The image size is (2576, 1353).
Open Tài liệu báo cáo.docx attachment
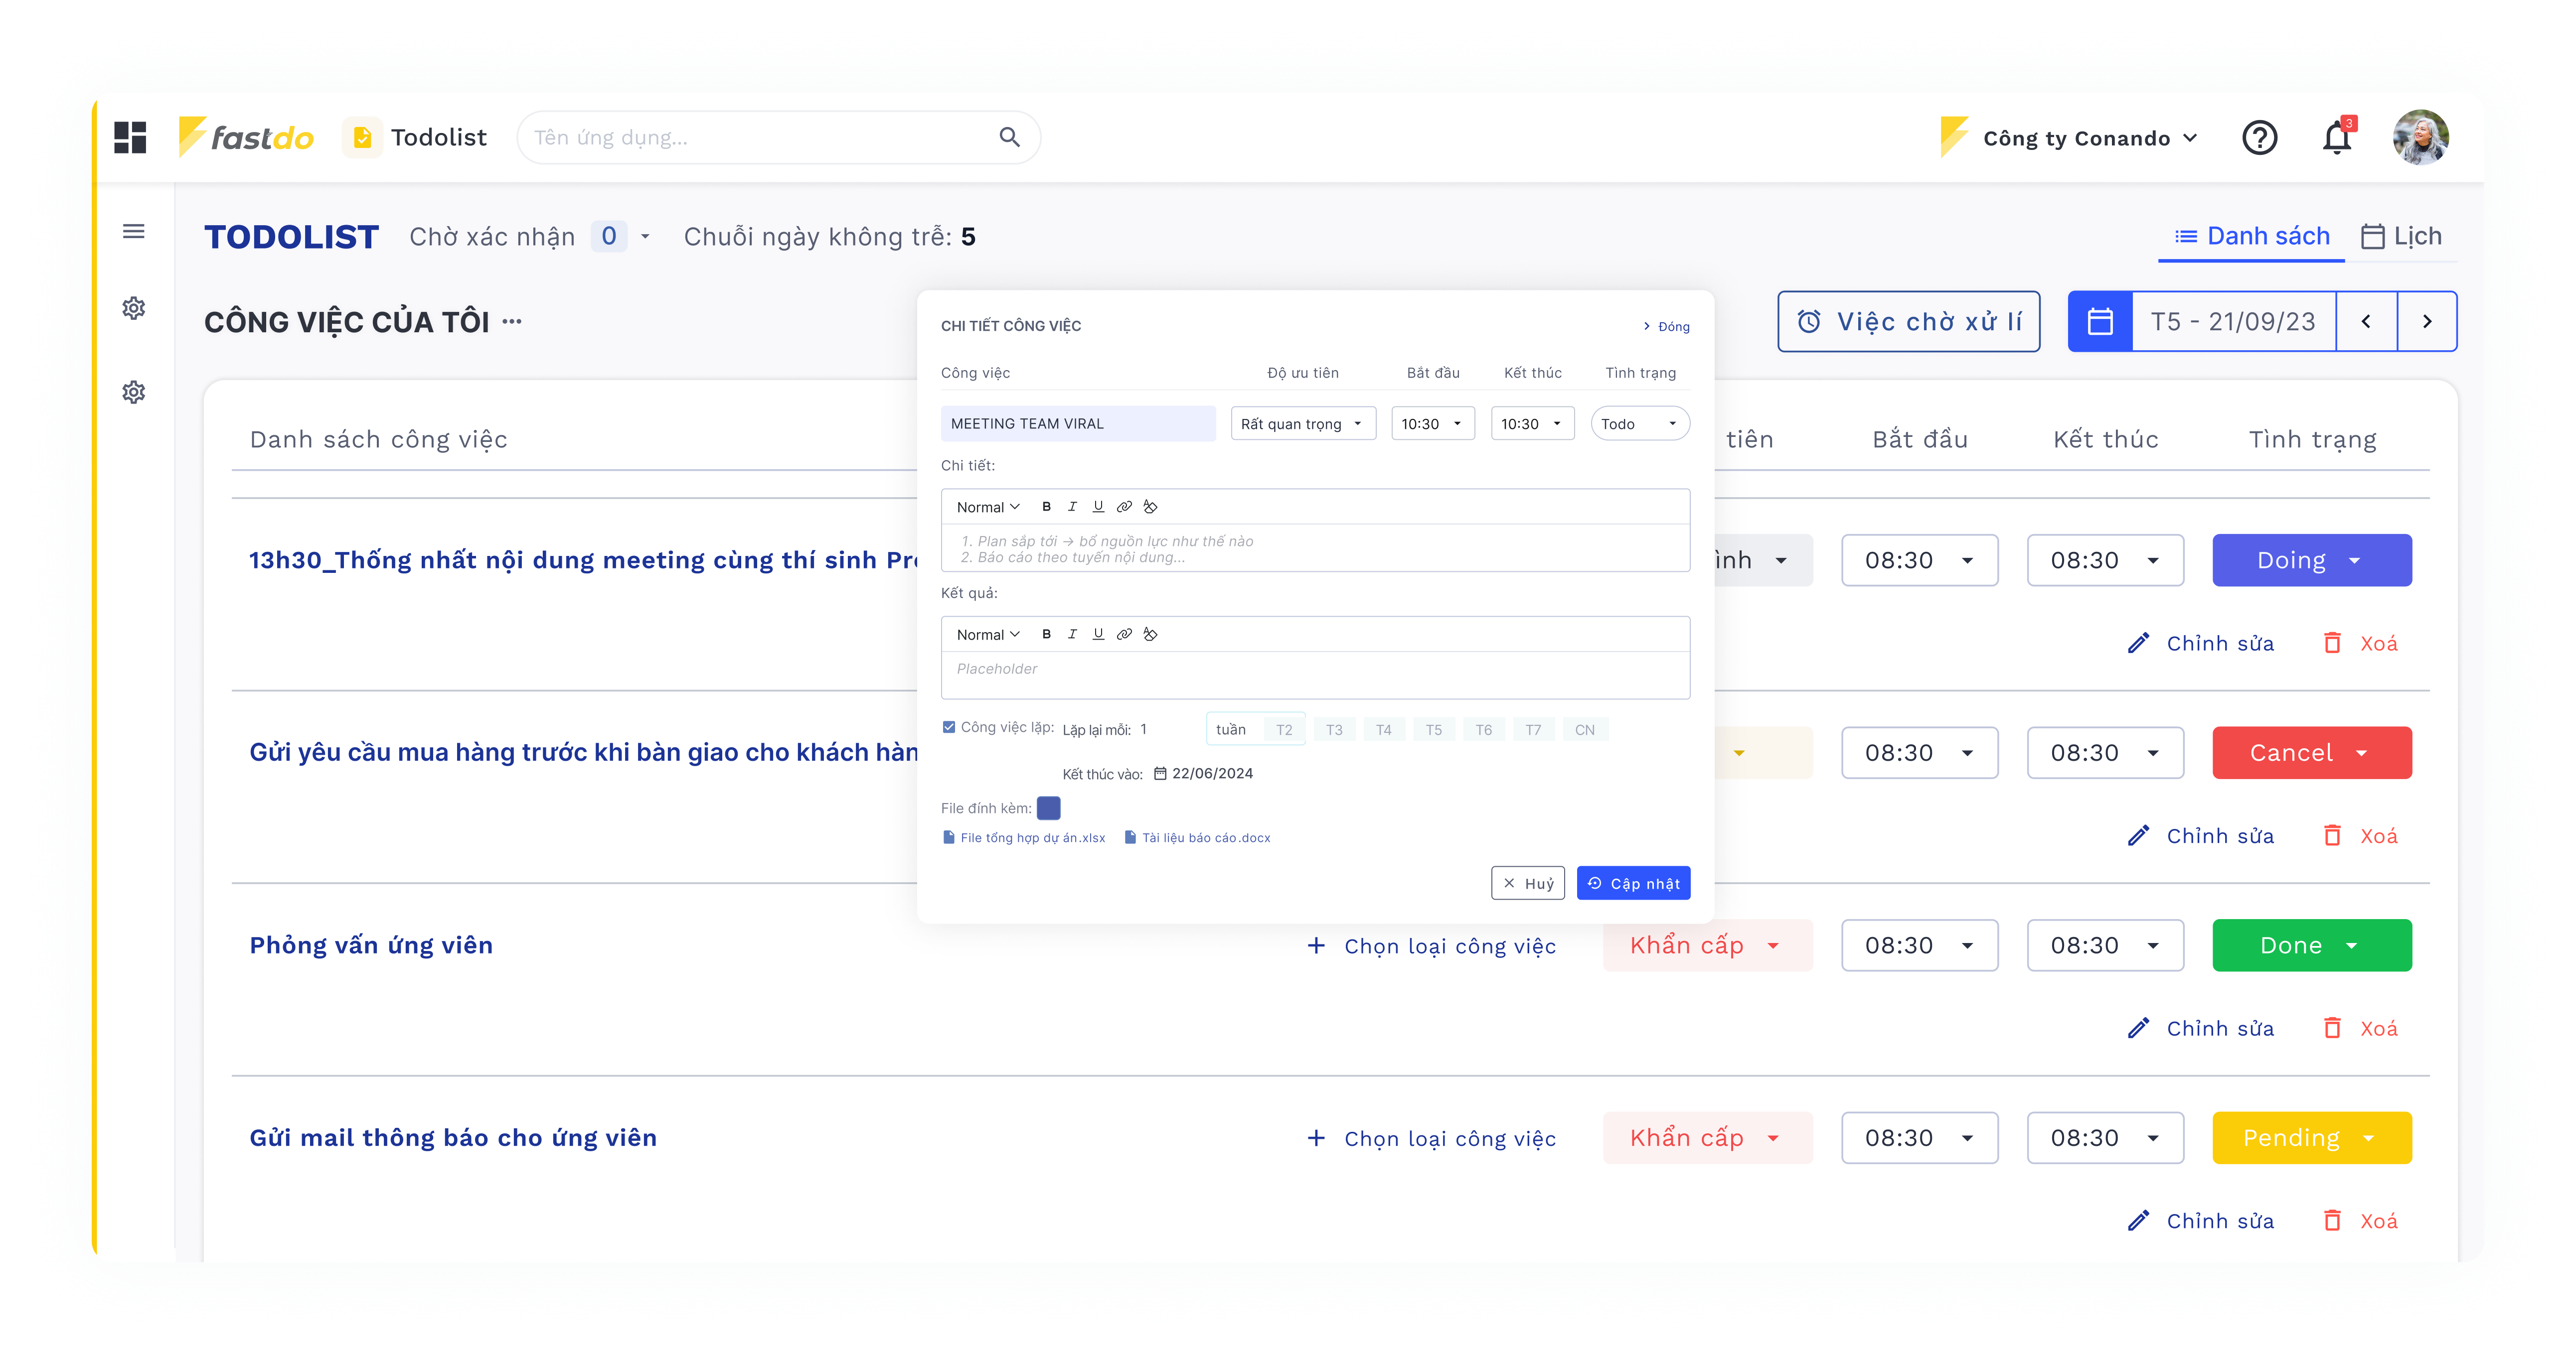pyautogui.click(x=1197, y=837)
